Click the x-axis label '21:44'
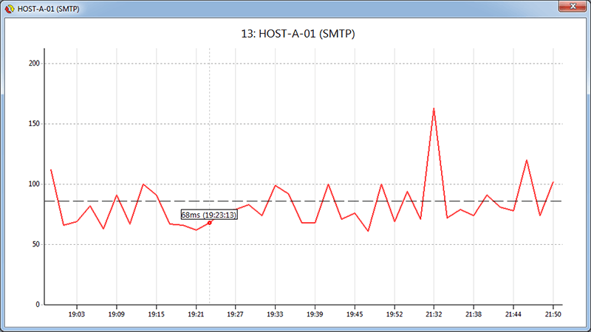 point(513,314)
